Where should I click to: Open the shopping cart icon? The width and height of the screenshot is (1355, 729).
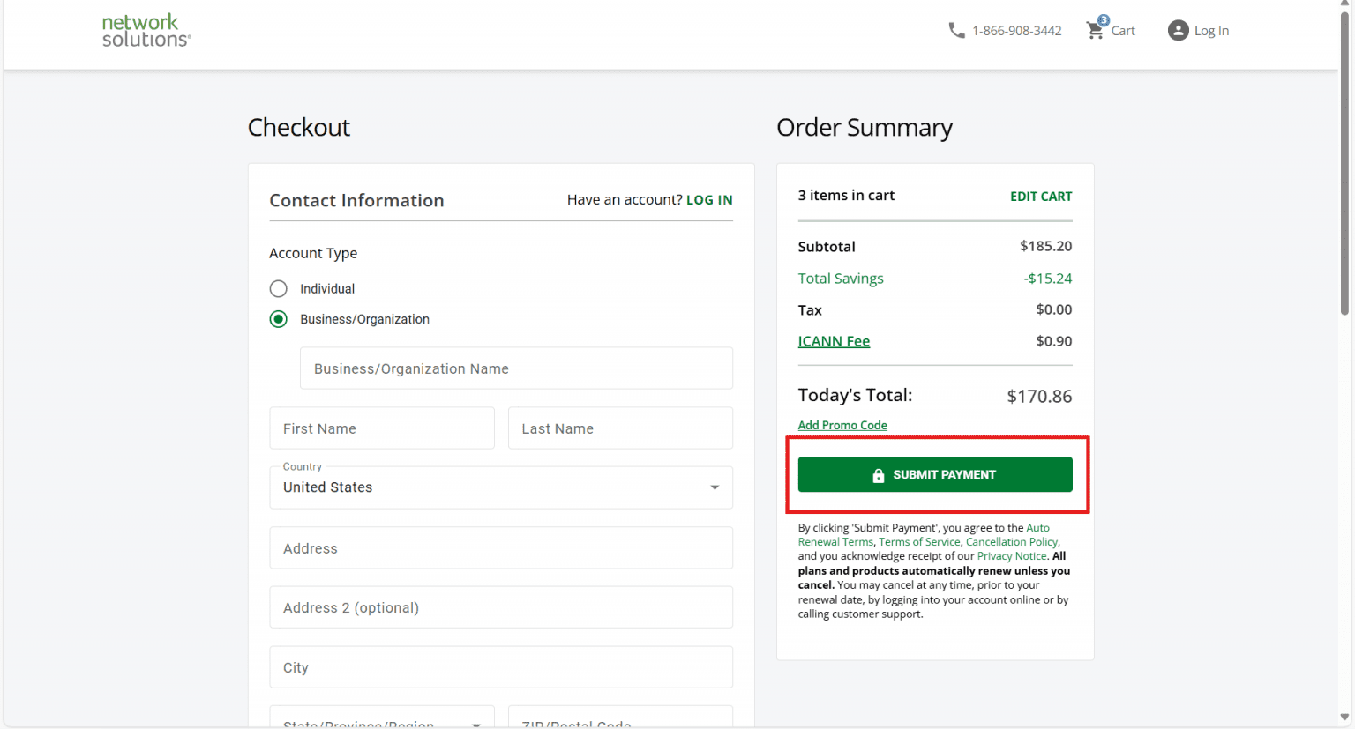click(x=1096, y=29)
